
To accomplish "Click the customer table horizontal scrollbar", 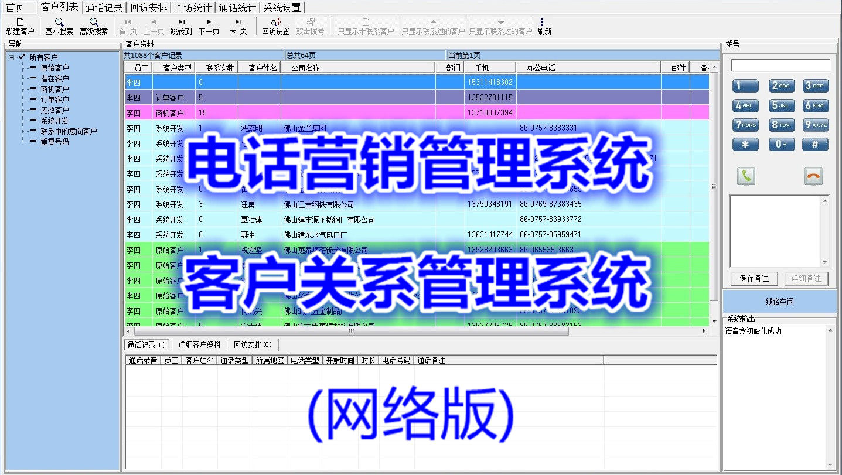I will 352,332.
